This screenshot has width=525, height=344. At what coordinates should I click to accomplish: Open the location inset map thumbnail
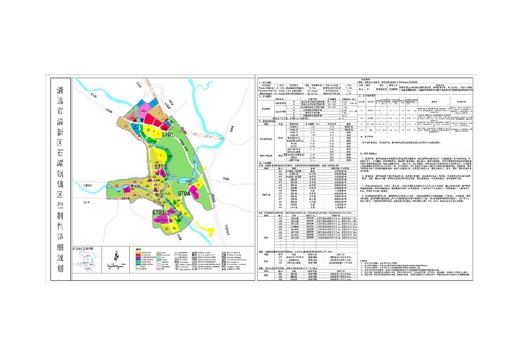pyautogui.click(x=86, y=260)
